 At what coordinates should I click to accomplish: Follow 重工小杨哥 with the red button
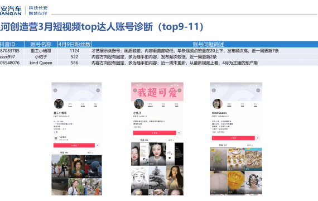[74, 145]
